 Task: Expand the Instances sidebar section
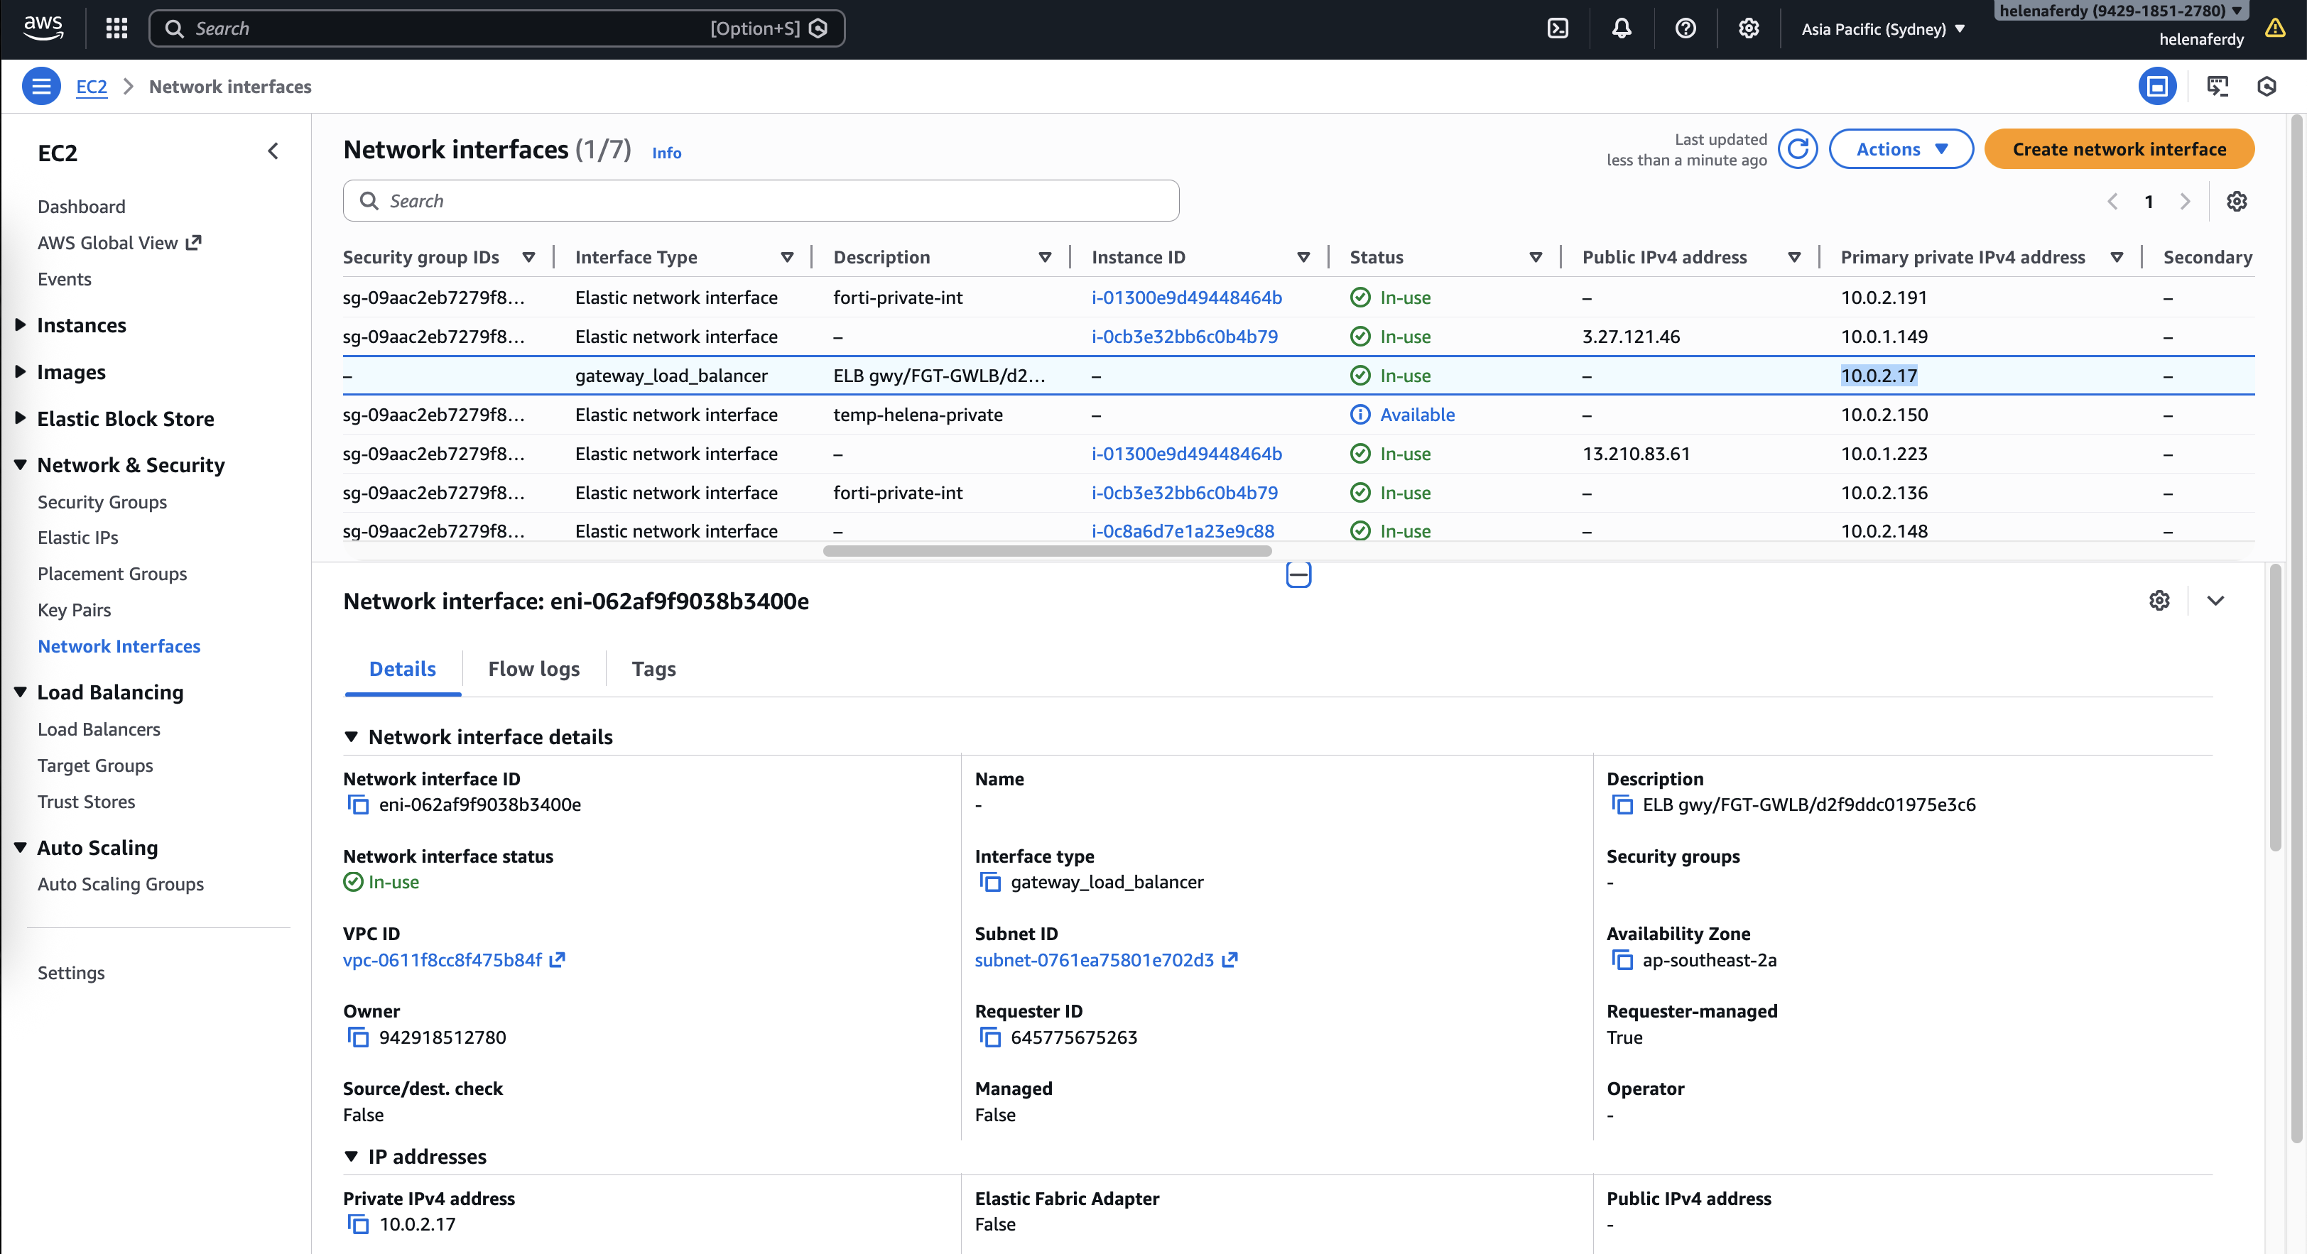pos(80,325)
